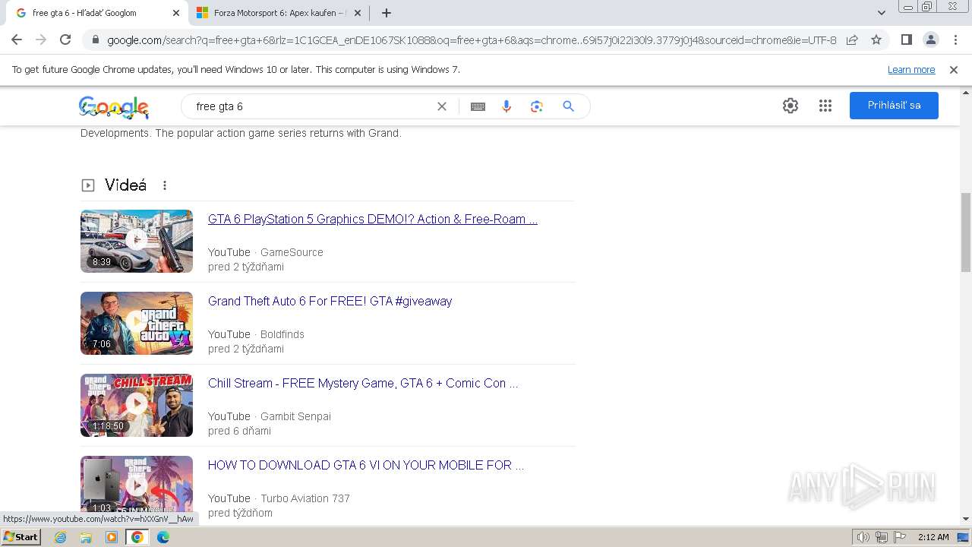972x547 pixels.
Task: Reload the current page
Action: click(x=65, y=40)
